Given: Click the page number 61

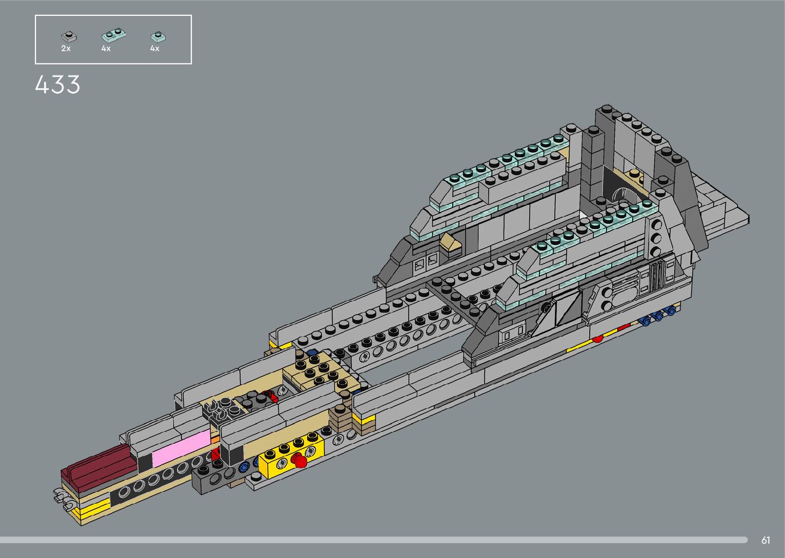Looking at the screenshot, I should coord(766,540).
